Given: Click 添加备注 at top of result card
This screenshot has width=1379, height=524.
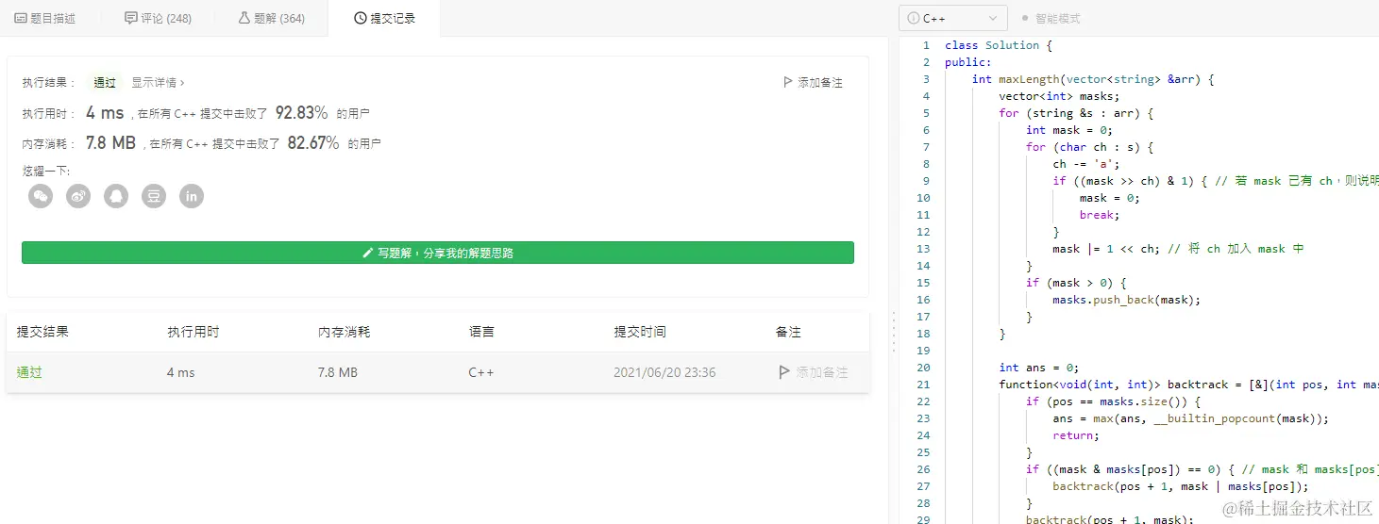Looking at the screenshot, I should [813, 83].
